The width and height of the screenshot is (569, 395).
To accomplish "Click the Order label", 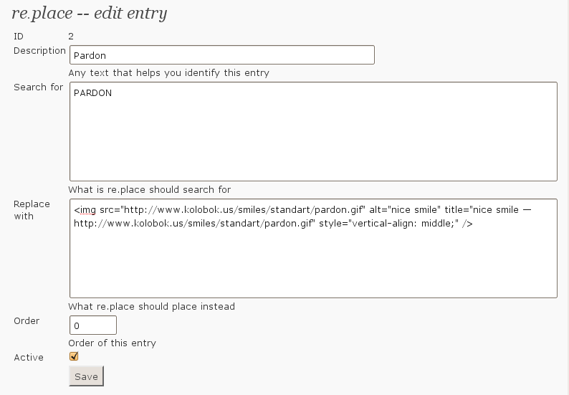I will [27, 321].
